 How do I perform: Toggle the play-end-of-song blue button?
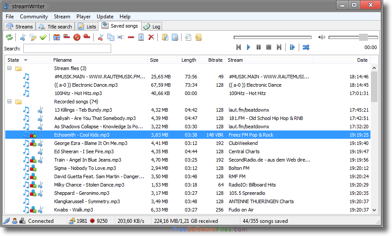(292, 47)
